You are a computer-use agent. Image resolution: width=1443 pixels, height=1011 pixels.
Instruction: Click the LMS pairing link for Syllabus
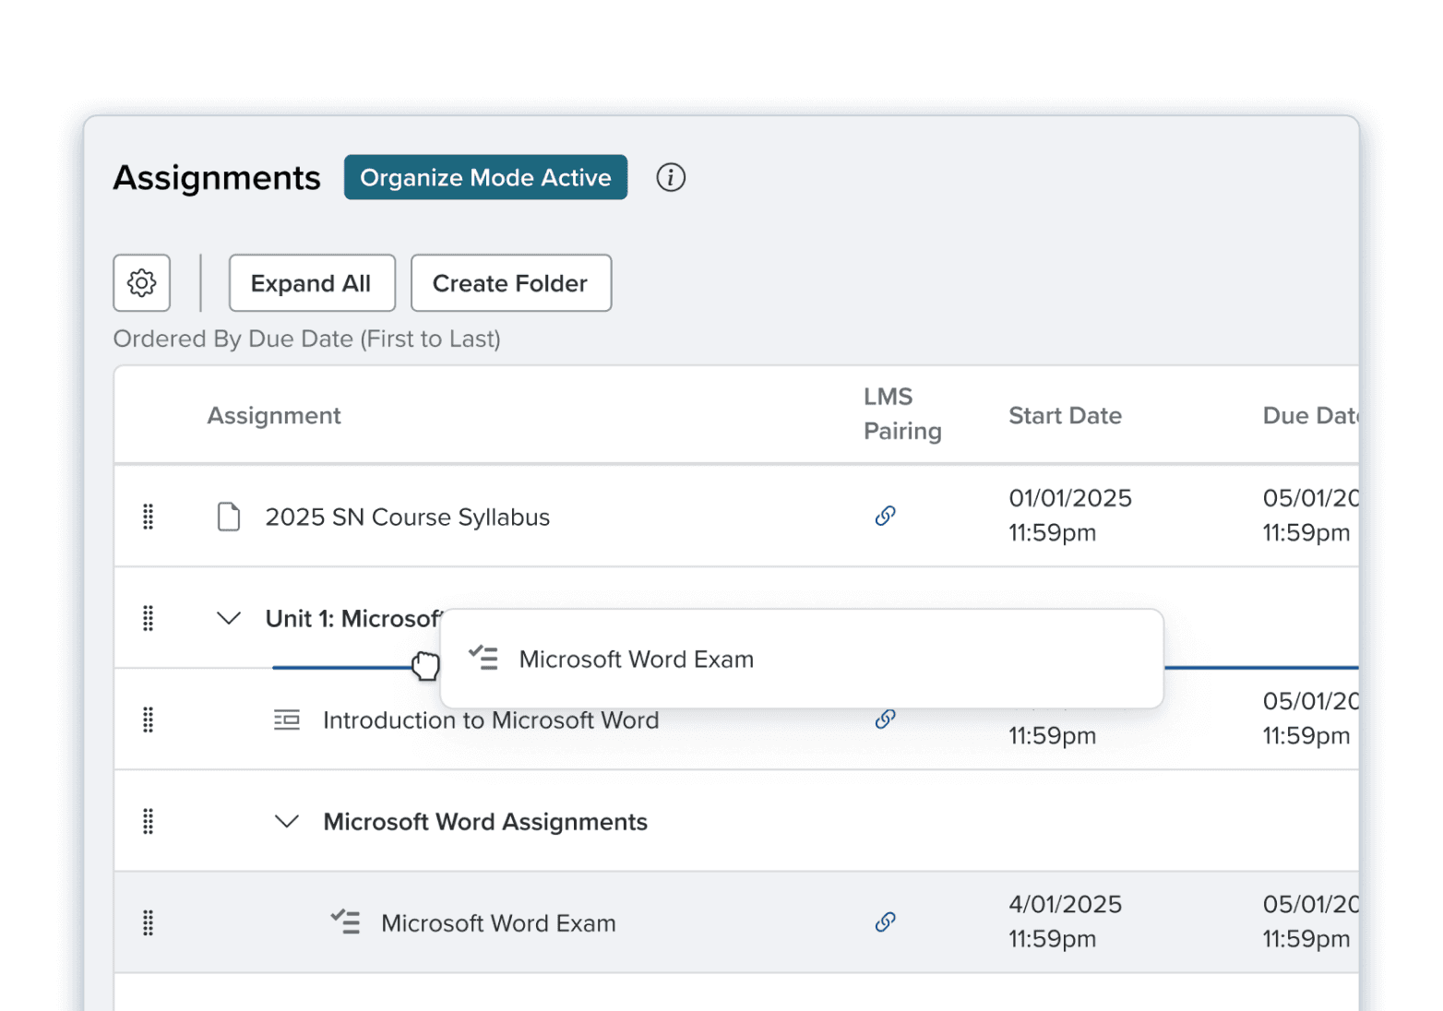coord(885,516)
